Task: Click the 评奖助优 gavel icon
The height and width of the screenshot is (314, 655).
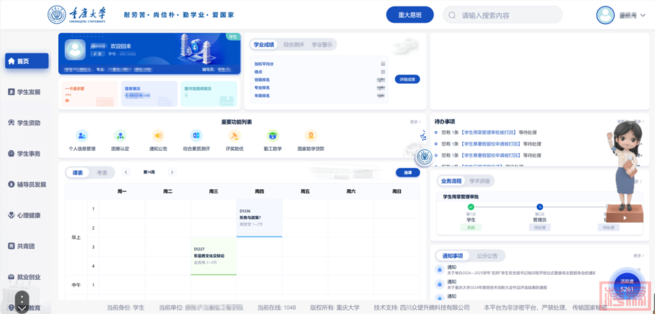Action: click(x=234, y=136)
